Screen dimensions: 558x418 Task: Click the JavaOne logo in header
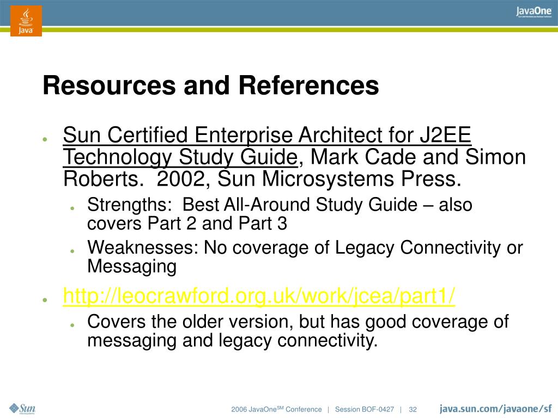click(x=534, y=13)
